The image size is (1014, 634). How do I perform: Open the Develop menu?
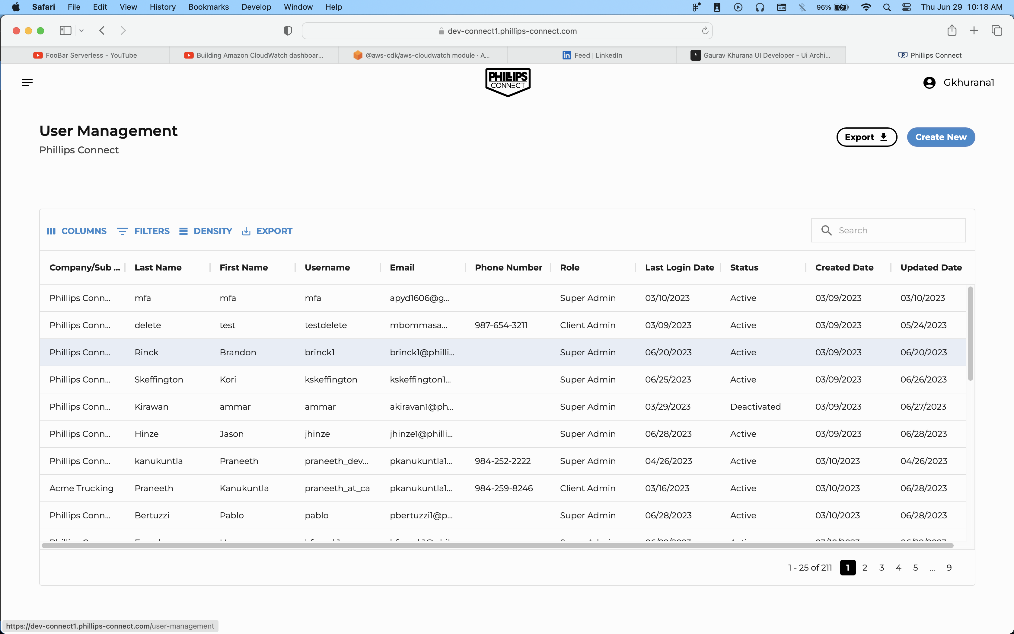pos(256,7)
